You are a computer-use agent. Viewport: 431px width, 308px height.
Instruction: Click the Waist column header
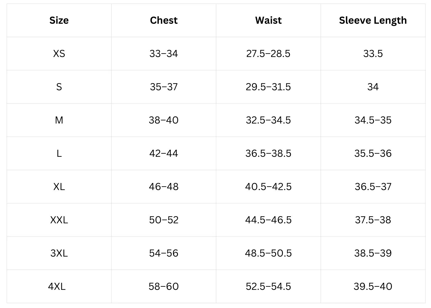click(268, 20)
